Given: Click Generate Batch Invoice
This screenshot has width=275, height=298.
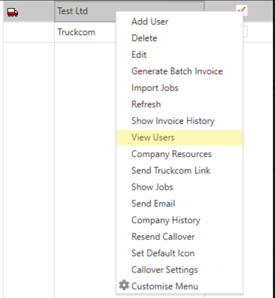Looking at the screenshot, I should pos(177,71).
